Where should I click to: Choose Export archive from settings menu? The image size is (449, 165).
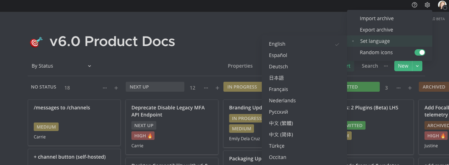(390, 30)
